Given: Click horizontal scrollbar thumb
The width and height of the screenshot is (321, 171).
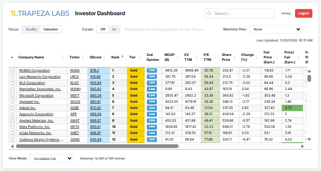Looking at the screenshot, I should (97, 146).
